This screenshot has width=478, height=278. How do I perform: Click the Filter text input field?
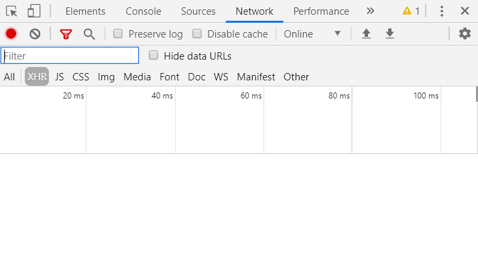(70, 56)
